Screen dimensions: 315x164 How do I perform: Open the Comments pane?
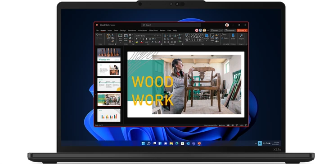pyautogui.click(x=229, y=30)
